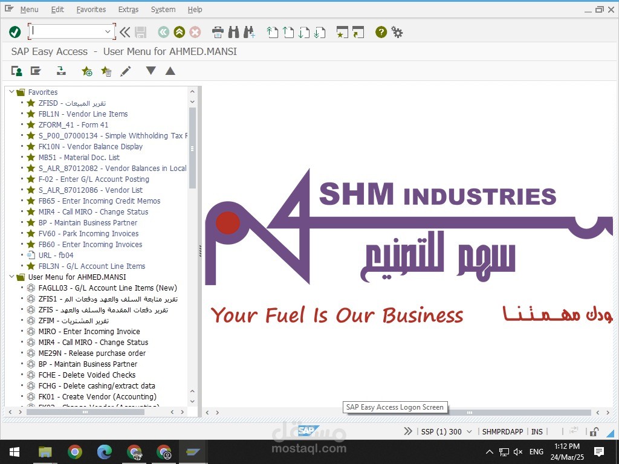Viewport: 619px width, 464px height.
Task: Open the Menu menu
Action: point(29,10)
